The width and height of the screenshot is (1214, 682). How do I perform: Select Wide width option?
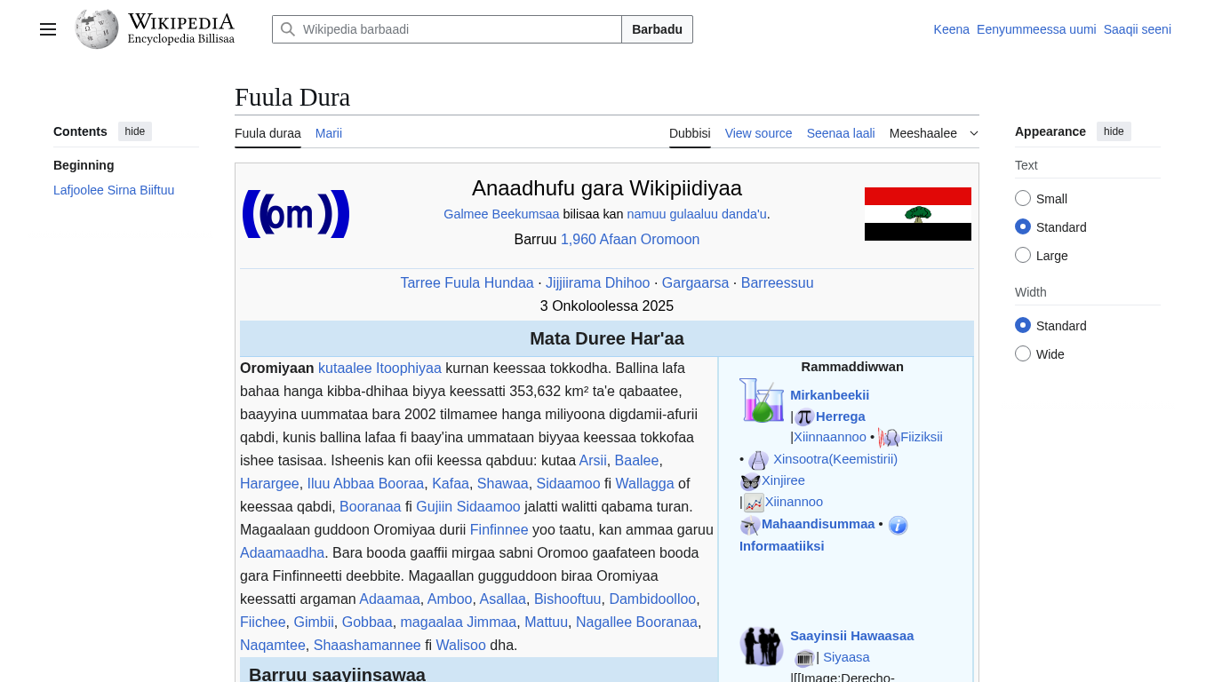pos(1023,354)
